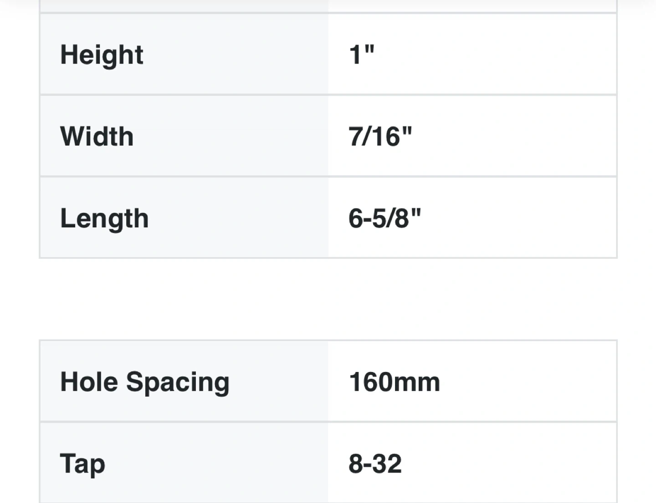Click the Length label
The image size is (656, 503).
104,218
